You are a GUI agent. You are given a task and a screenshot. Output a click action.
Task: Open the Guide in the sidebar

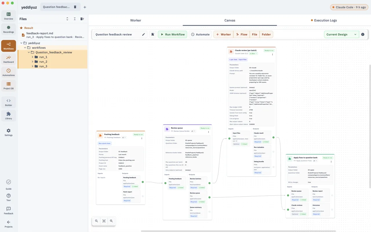click(x=8, y=184)
